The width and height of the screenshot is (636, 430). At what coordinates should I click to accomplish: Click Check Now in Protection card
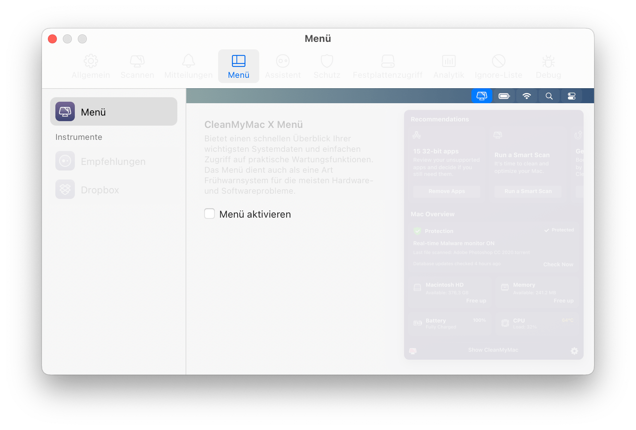(558, 264)
